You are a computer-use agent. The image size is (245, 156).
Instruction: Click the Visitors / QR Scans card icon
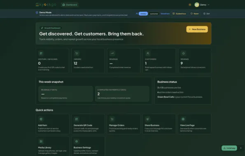[41, 53]
